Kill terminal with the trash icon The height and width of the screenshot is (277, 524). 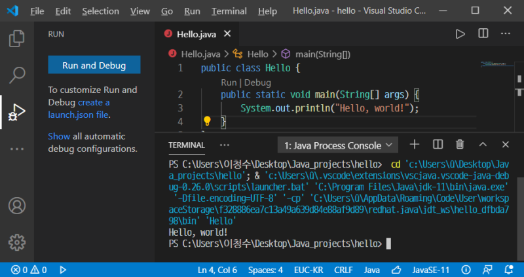pyautogui.click(x=460, y=144)
